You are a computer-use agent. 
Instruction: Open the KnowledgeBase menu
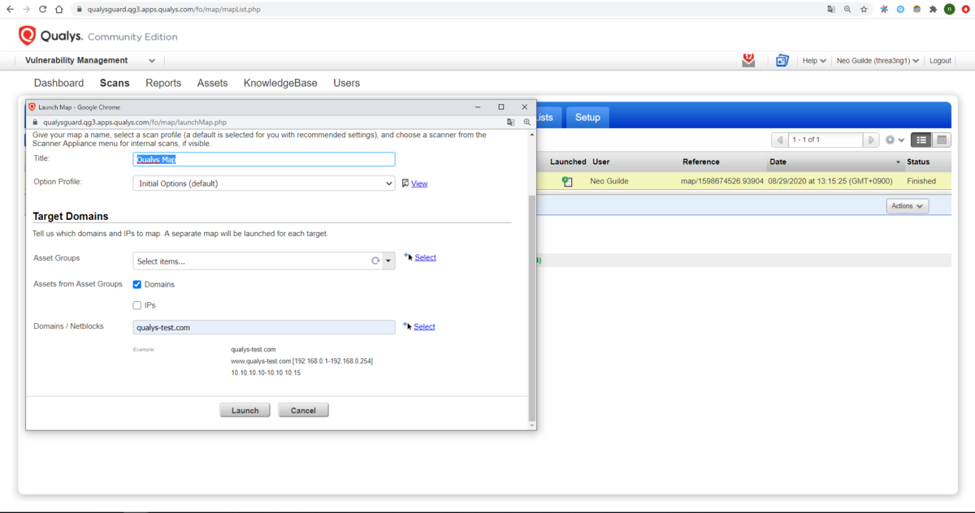click(x=280, y=83)
